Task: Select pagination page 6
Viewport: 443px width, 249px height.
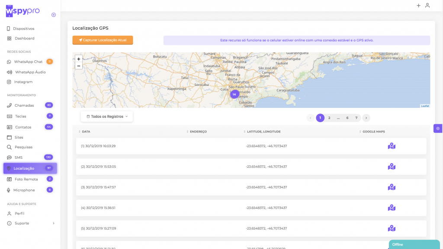Action: pos(347,118)
